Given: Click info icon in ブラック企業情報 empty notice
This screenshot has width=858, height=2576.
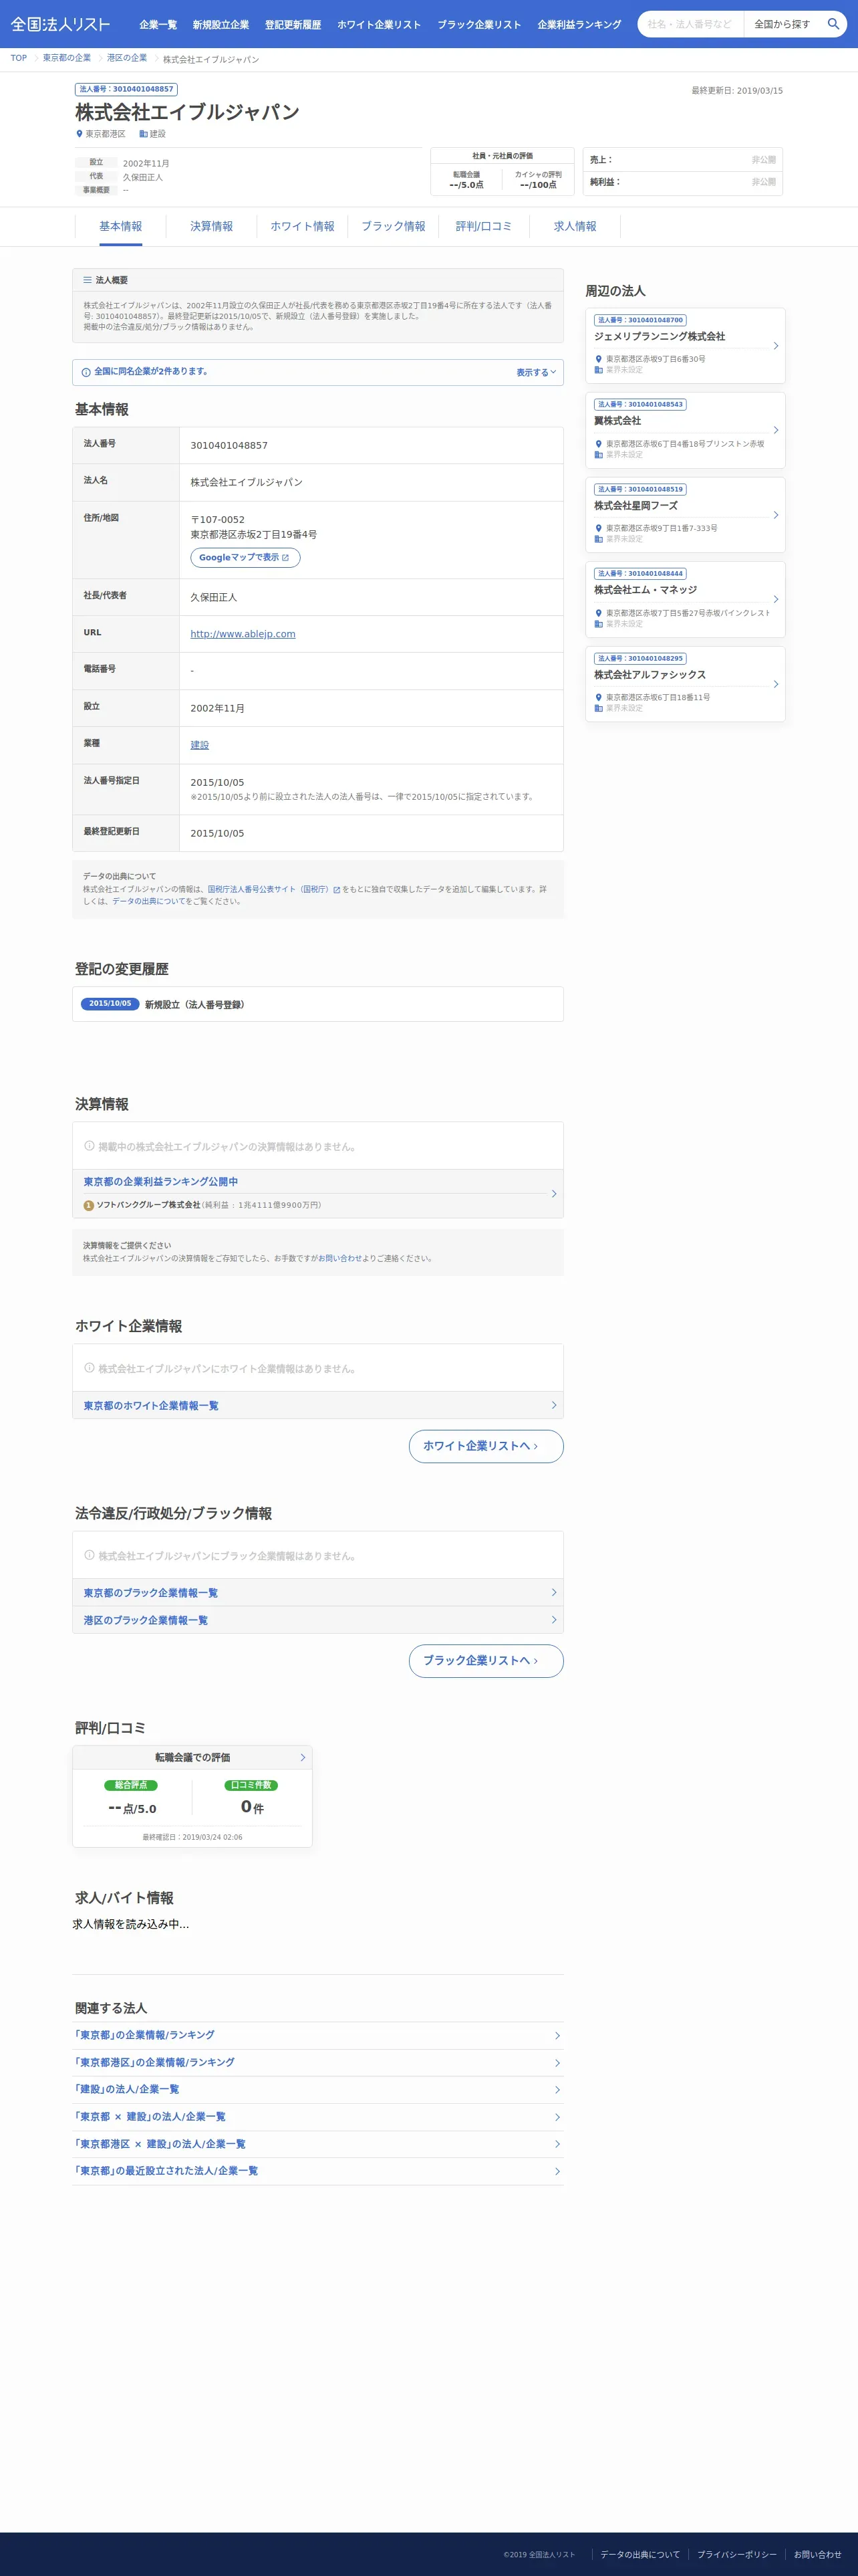Looking at the screenshot, I should click(90, 1555).
